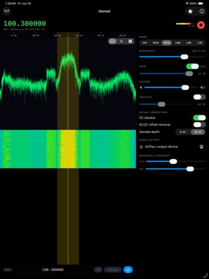Enable IQ DC-offset removal switch
The height and width of the screenshot is (279, 209).
pos(200,124)
